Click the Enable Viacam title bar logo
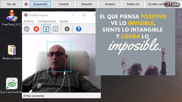This screenshot has width=182, height=102. pyautogui.click(x=26, y=15)
